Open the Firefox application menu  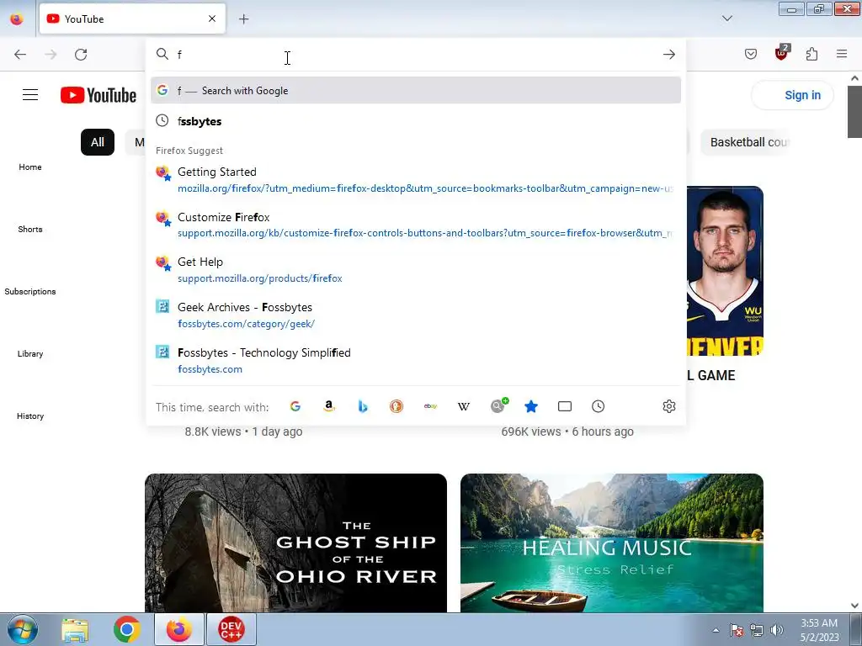[x=842, y=54]
